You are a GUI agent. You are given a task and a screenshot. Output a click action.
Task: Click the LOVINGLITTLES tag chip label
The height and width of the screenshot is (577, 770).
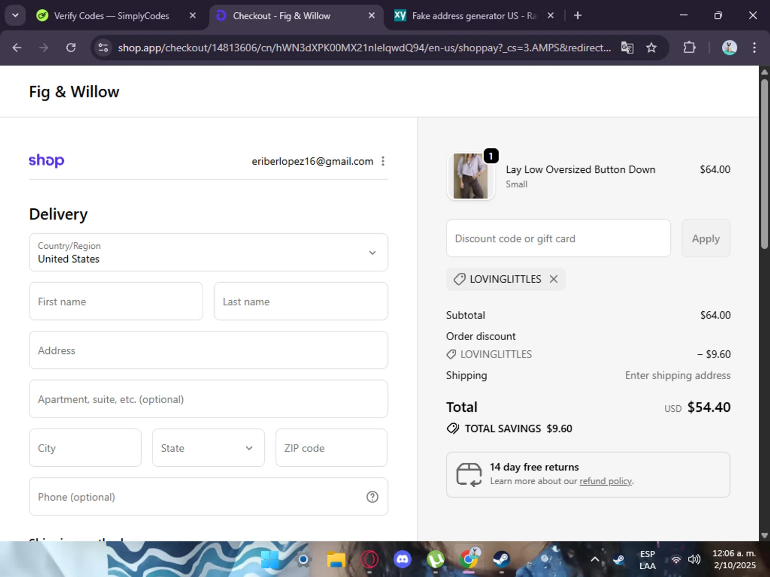505,279
